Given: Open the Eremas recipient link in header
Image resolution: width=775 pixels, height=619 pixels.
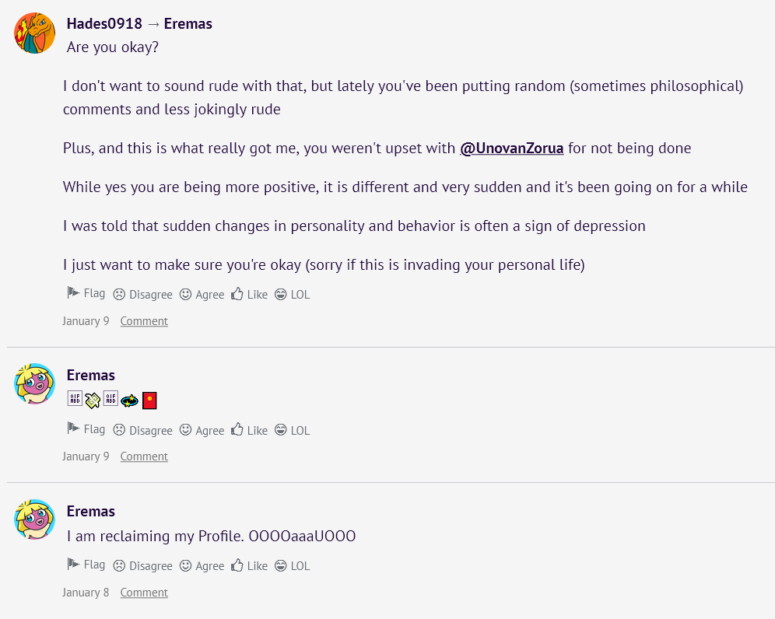Looking at the screenshot, I should [188, 23].
